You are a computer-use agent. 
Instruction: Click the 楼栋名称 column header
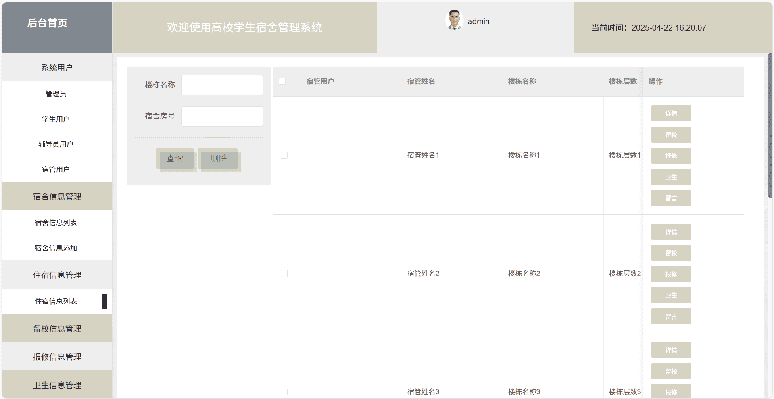[522, 81]
